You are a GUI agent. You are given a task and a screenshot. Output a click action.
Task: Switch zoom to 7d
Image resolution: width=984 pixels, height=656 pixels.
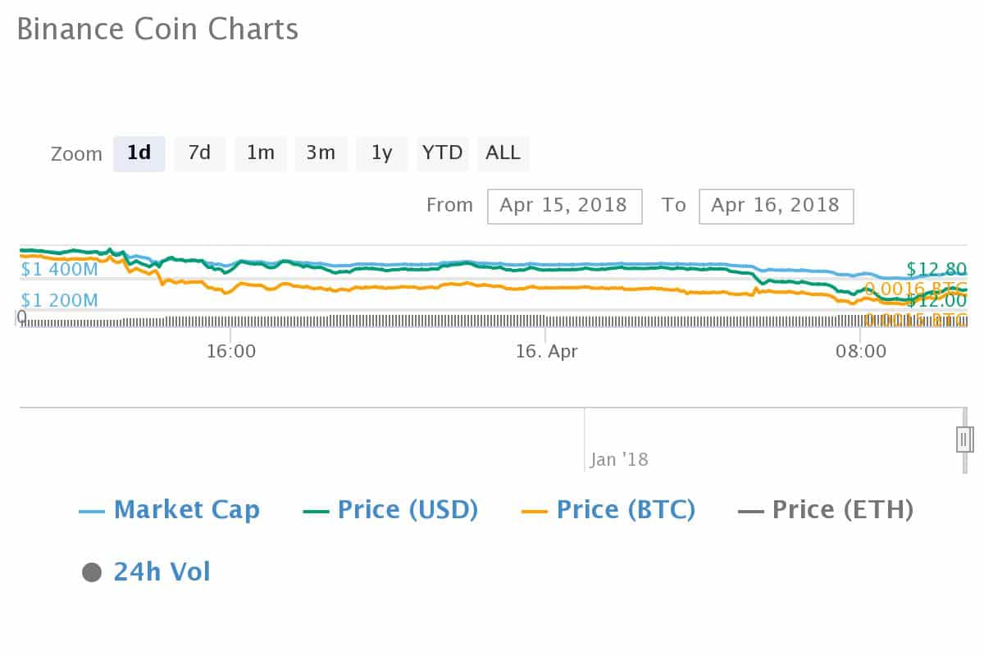pyautogui.click(x=199, y=153)
